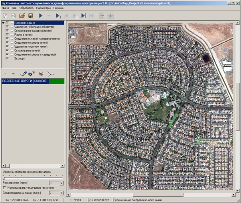Click the open project folder icon
The height and width of the screenshot is (203, 241).
tap(22, 16)
